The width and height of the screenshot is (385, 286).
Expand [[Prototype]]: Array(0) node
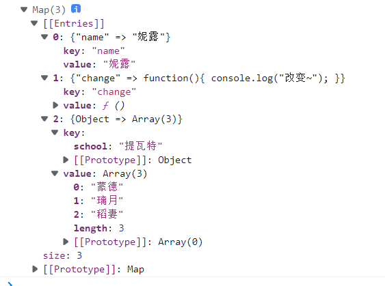[x=66, y=242]
